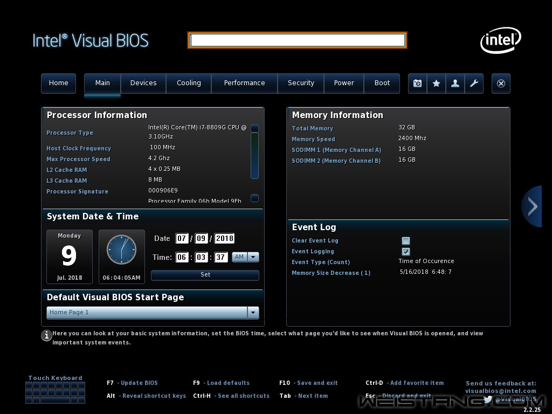Click the date month field 07
552x414 pixels.
pos(182,239)
